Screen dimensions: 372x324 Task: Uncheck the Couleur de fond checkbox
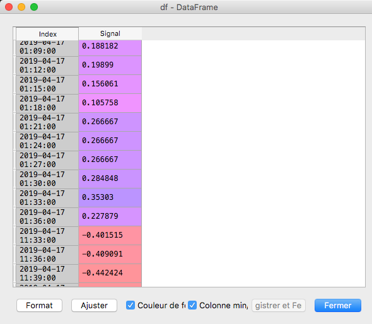131,305
